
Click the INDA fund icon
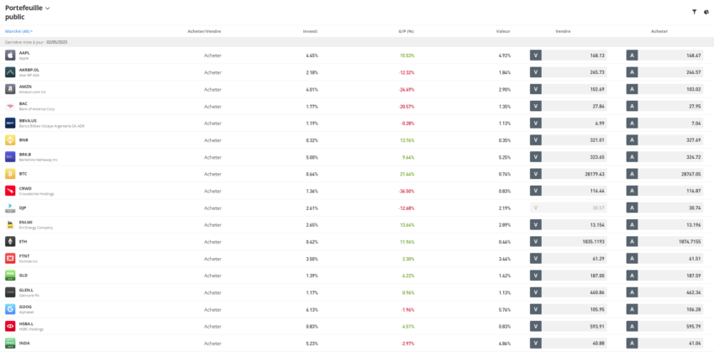[10, 343]
